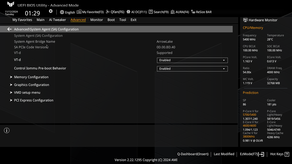Click the Prediction heading
292x164 pixels.
click(x=250, y=93)
